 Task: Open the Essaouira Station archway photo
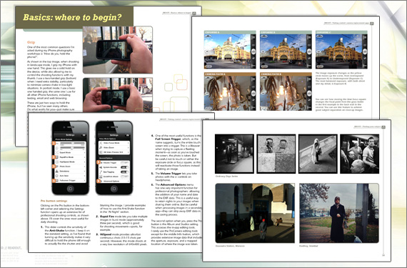tap(255, 213)
